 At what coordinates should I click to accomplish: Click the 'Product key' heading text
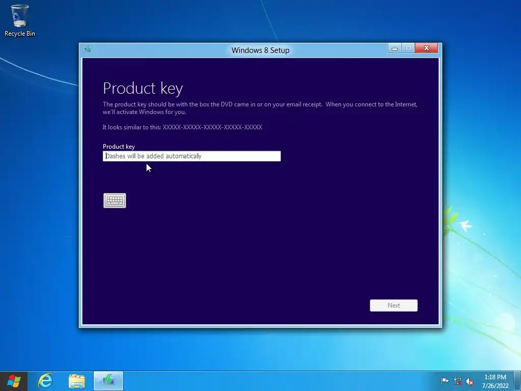point(143,89)
